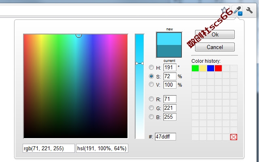
Task: Open the color picker eyedropper extension icon
Action: pyautogui.click(x=238, y=11)
